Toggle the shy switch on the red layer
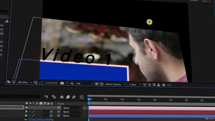This screenshot has height=121, width=215. pyautogui.click(x=26, y=111)
